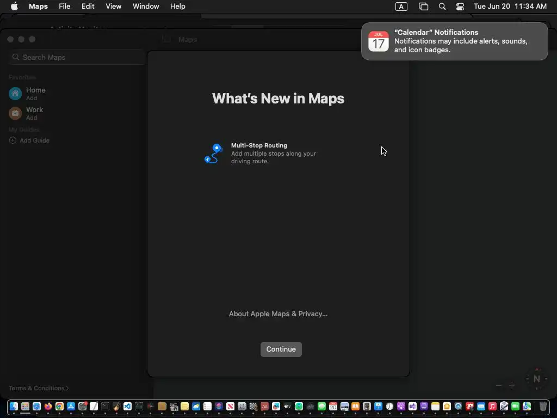The image size is (557, 418).
Task: Select the Work favorite icon
Action: pos(15,113)
